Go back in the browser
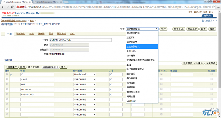Image resolution: width=221 pixels, height=118 pixels. 3,7
